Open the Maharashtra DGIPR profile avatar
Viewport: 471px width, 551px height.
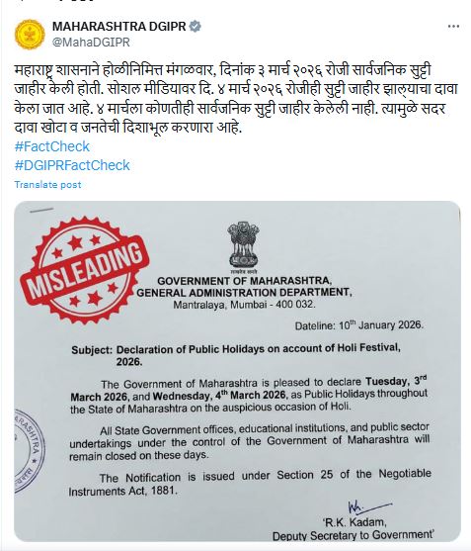click(30, 35)
